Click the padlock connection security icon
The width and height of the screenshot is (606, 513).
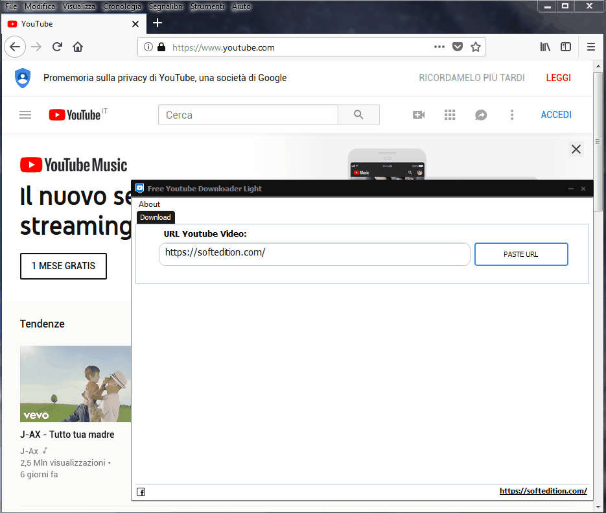(161, 47)
